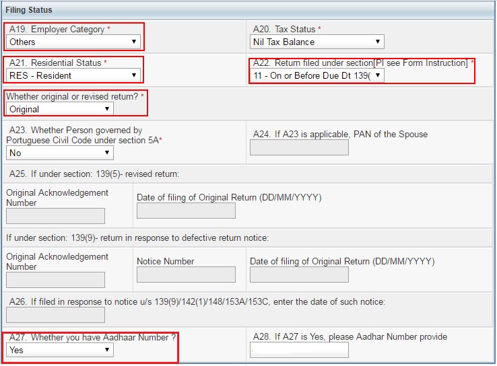Click 139(9) Date of filing of Original Return field
Viewport: 497px width, 366px height.
click(x=299, y=274)
